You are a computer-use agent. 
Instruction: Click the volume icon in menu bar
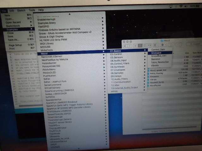click(x=186, y=6)
